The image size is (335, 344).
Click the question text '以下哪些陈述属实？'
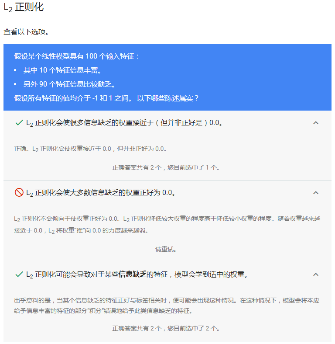(x=168, y=98)
